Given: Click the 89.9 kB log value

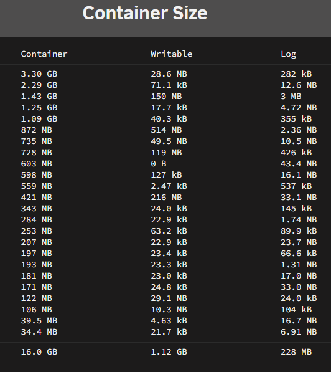Looking at the screenshot, I should [299, 231].
